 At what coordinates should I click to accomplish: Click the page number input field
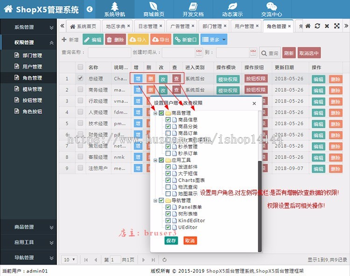[x=115, y=260]
